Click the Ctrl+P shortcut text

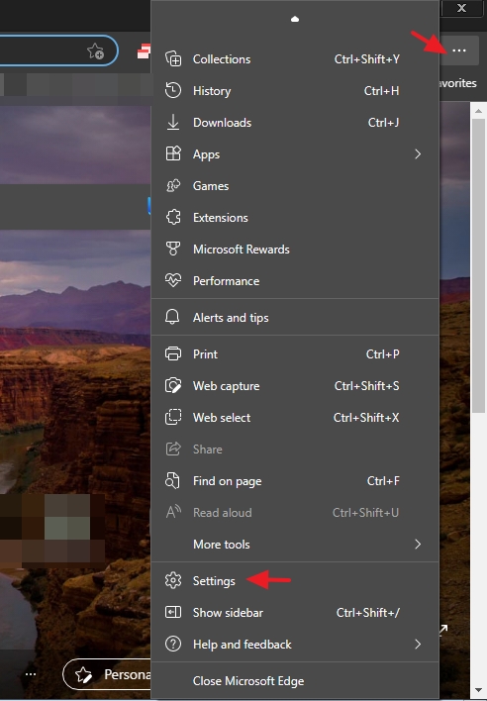[382, 354]
